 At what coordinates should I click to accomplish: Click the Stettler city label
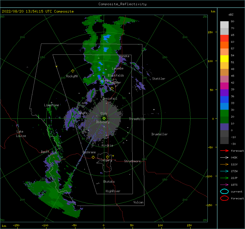click(159, 79)
